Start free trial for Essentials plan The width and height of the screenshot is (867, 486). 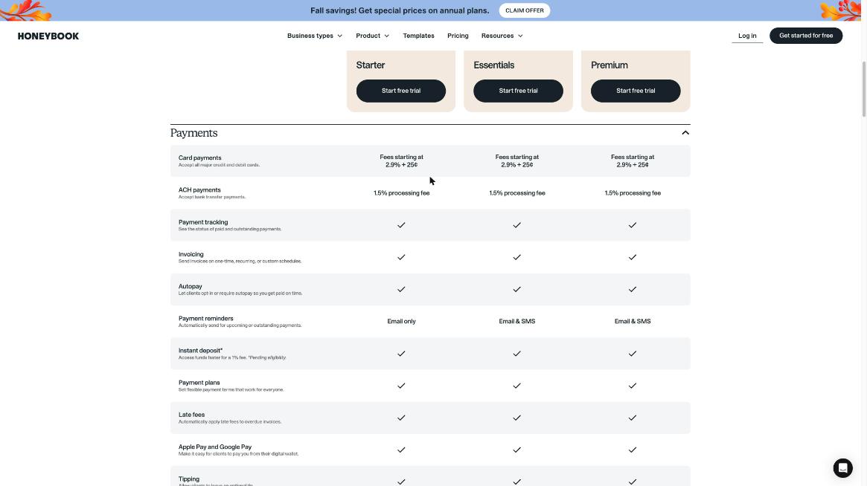pyautogui.click(x=518, y=91)
